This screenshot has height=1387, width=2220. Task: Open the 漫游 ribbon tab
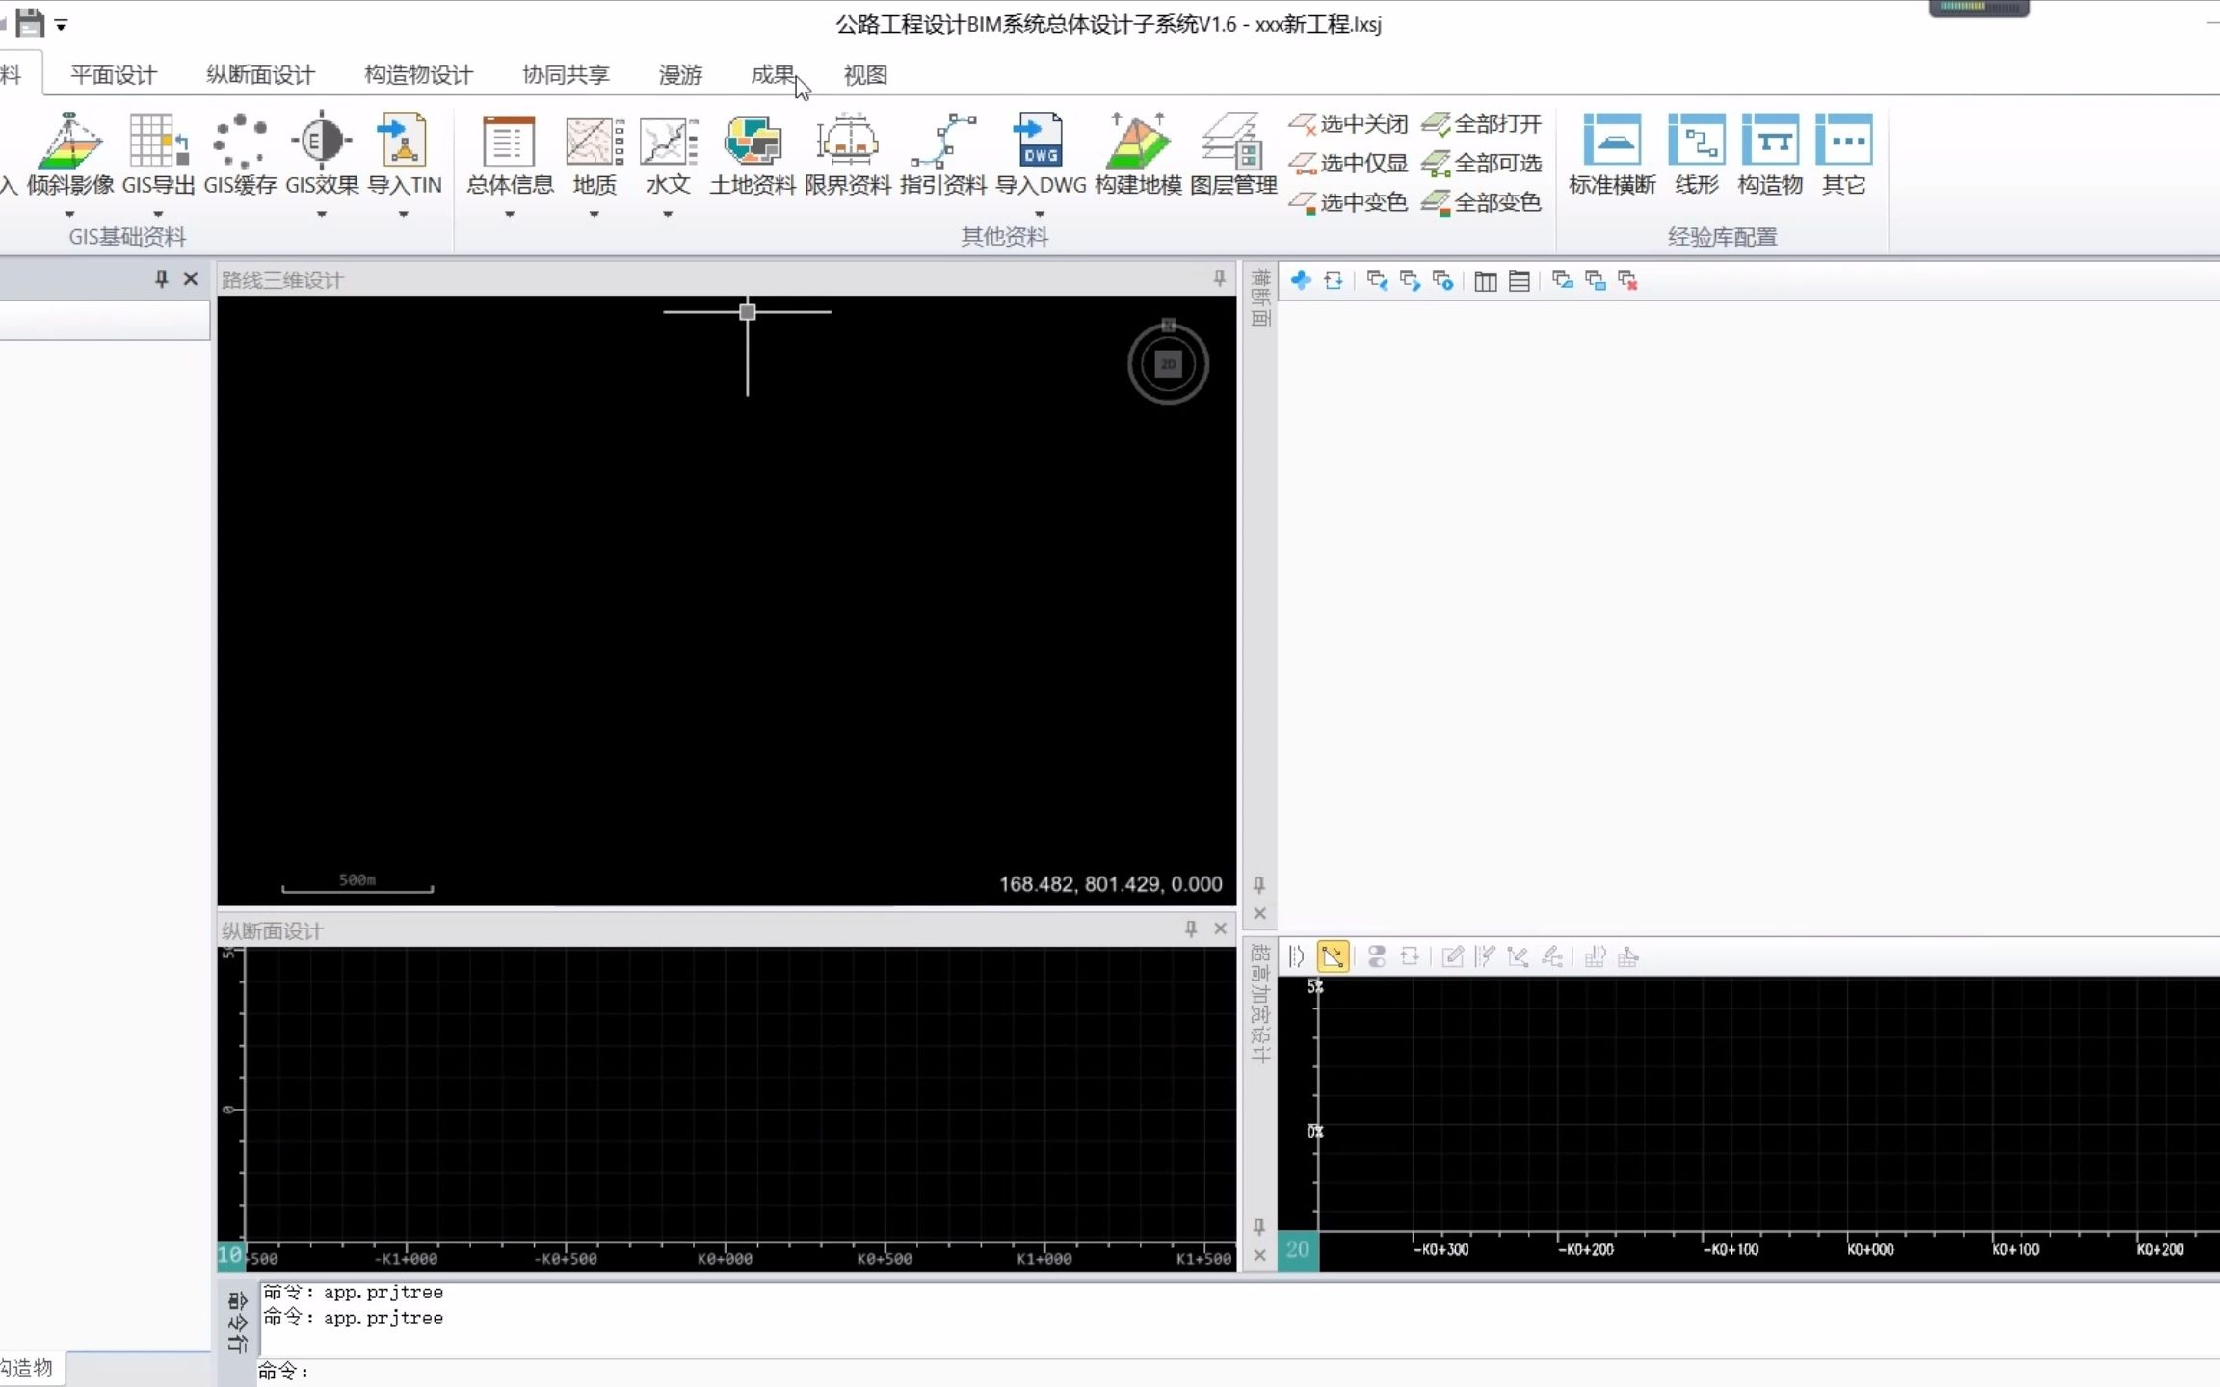(679, 74)
